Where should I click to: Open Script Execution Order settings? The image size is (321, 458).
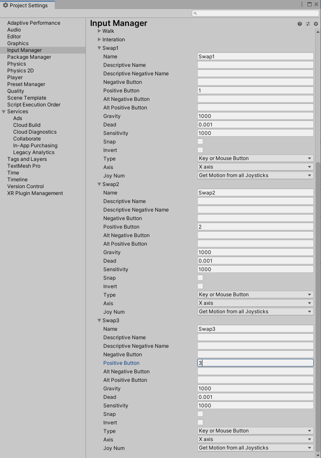pyautogui.click(x=34, y=105)
